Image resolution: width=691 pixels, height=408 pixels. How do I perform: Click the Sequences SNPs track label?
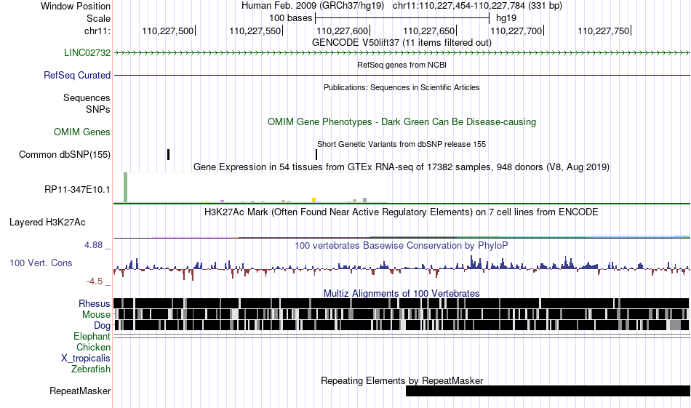tap(87, 103)
